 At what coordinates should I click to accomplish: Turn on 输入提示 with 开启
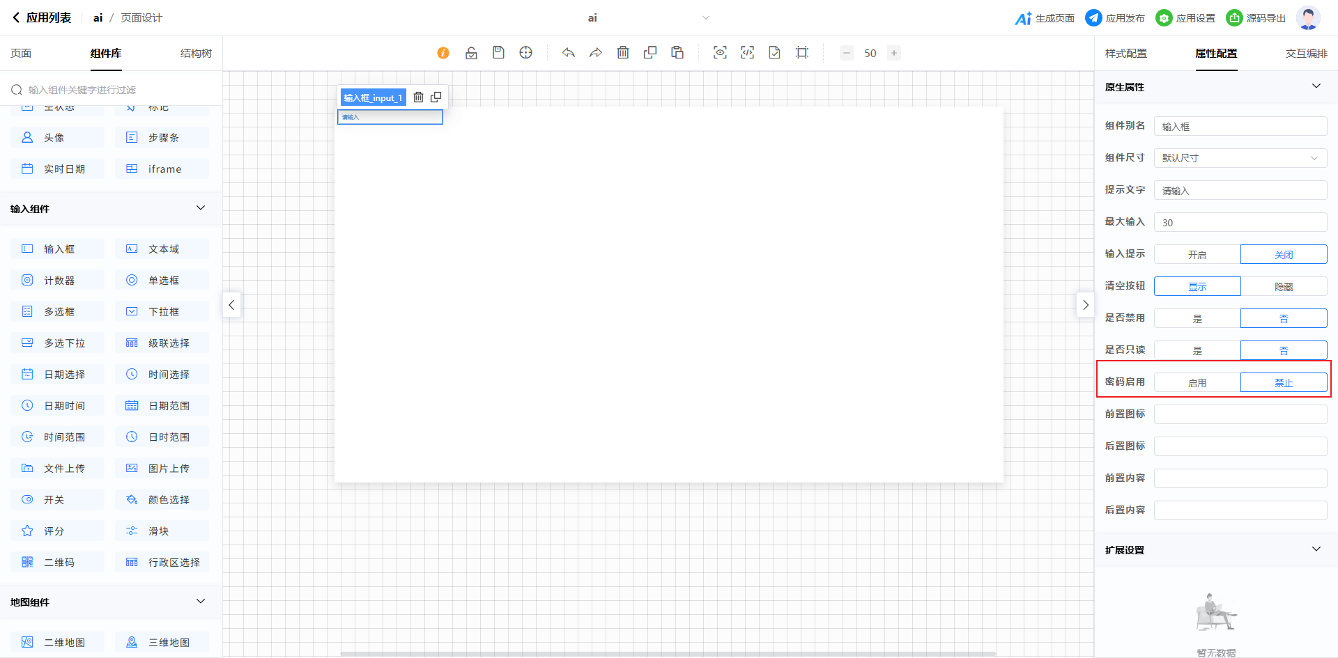pyautogui.click(x=1197, y=254)
